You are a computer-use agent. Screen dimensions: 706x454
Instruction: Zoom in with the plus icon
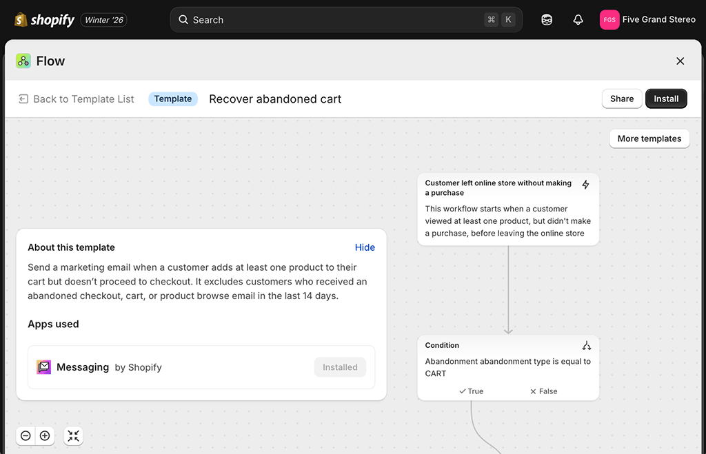tap(45, 435)
